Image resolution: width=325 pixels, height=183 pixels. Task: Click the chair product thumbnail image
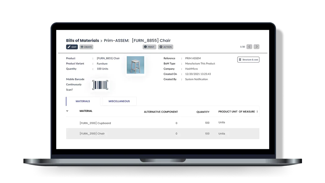click(x=135, y=65)
